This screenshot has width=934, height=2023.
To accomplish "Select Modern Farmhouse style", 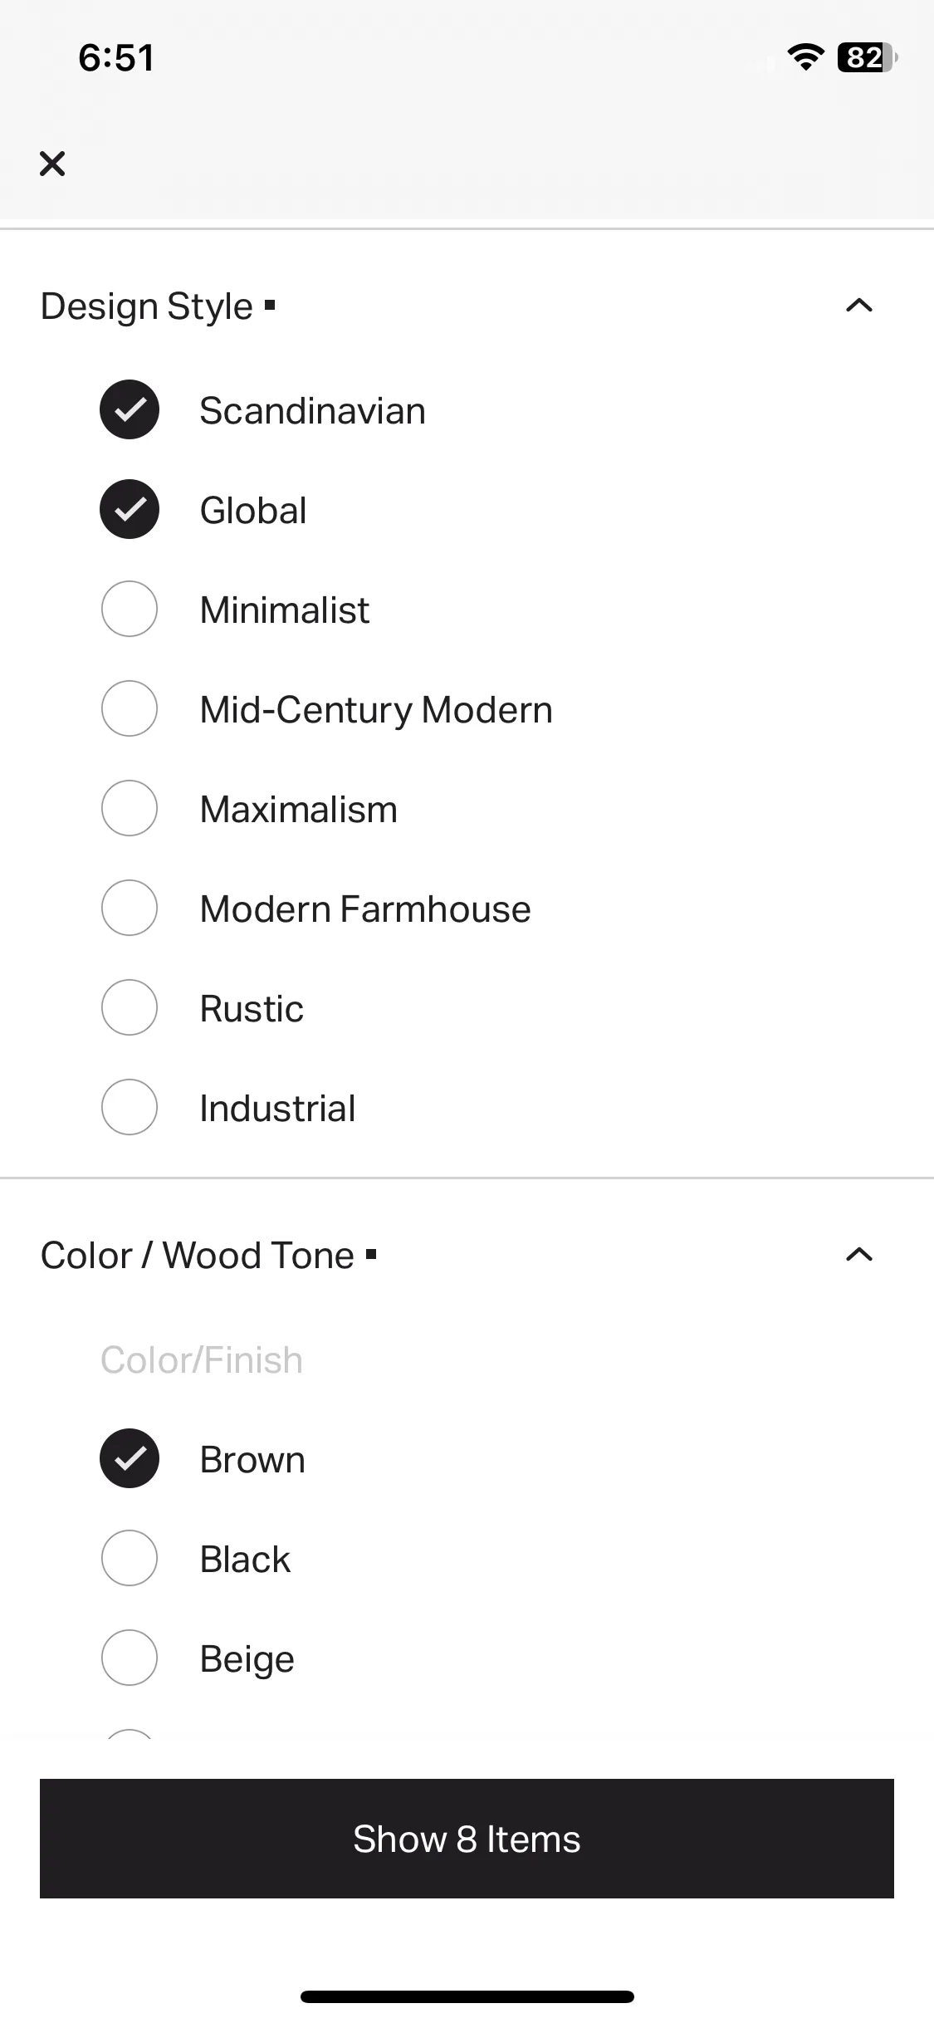I will point(130,908).
